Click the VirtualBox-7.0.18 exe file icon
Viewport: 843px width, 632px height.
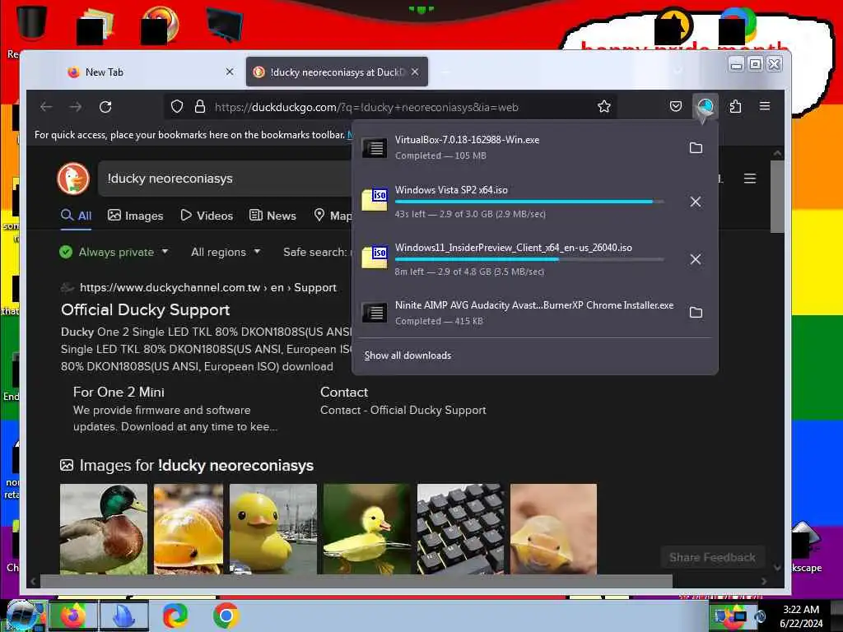(375, 147)
